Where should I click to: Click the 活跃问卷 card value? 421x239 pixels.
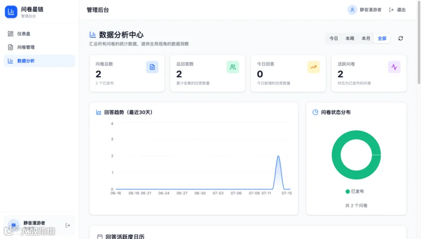[x=341, y=74]
